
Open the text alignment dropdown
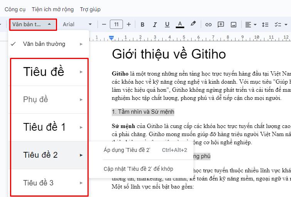[251, 25]
